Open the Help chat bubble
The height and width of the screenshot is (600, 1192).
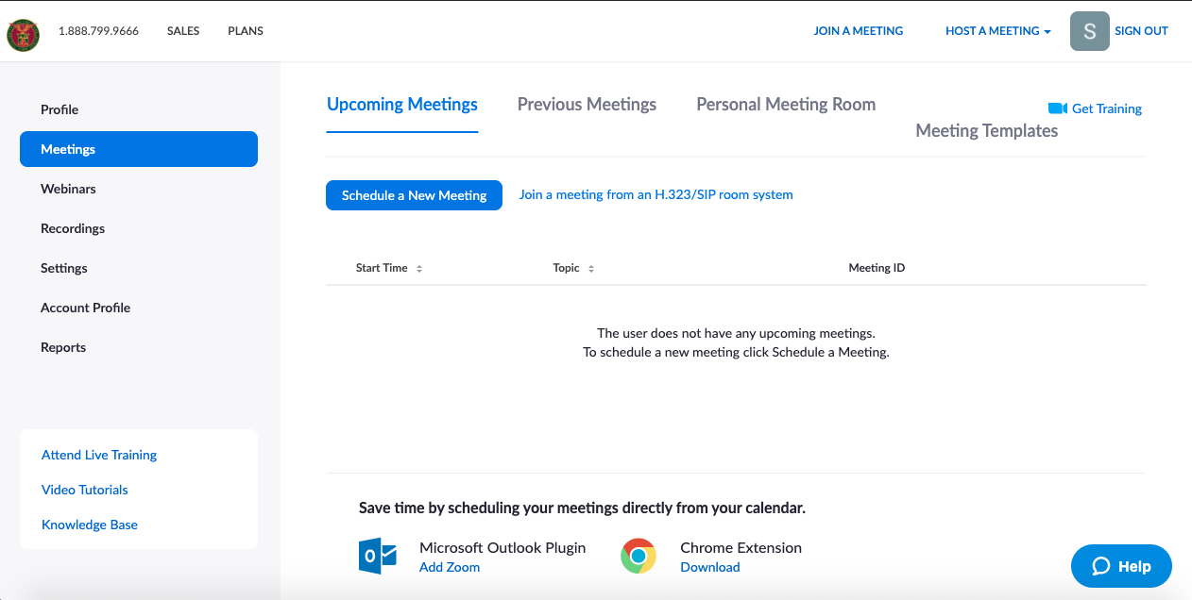pos(1121,566)
